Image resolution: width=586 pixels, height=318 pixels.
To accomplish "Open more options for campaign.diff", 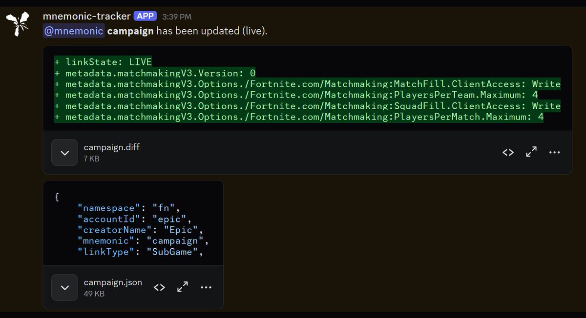I will point(554,152).
